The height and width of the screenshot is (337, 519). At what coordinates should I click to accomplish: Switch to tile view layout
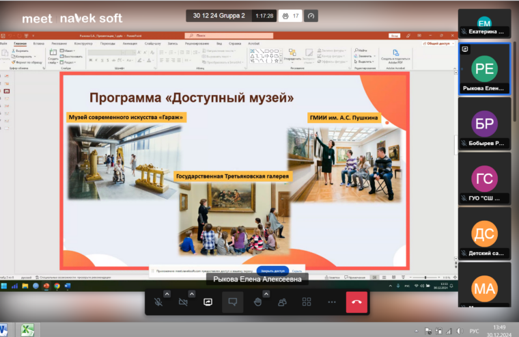307,301
